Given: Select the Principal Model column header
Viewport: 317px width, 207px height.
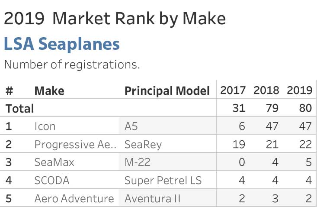Looking at the screenshot, I should pos(167,91).
